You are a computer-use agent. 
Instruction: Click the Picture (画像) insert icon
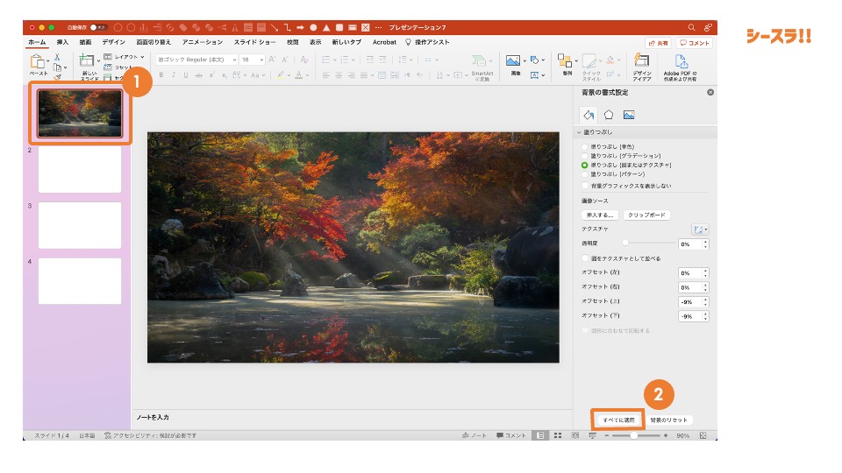(x=514, y=61)
